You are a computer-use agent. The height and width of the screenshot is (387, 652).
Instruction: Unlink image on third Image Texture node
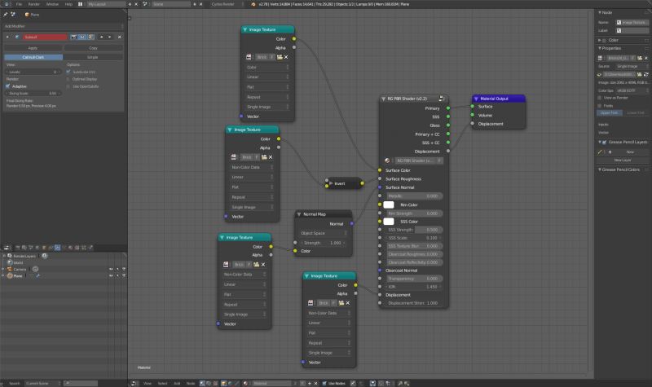coord(263,264)
